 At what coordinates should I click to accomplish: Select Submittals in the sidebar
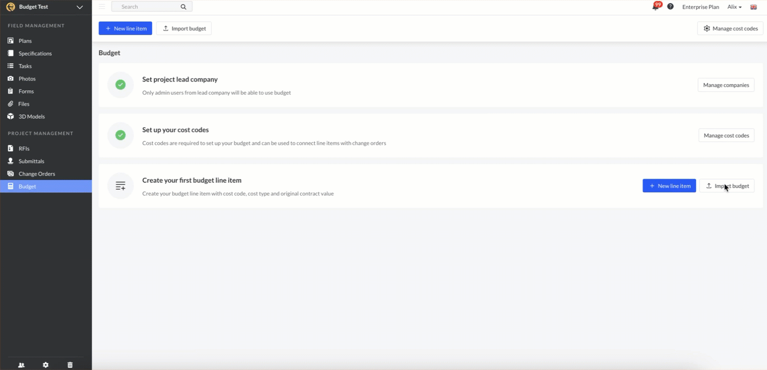pos(32,161)
